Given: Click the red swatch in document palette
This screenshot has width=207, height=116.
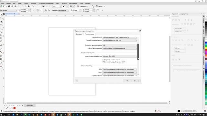Looking at the screenshot, I should [x=15, y=108].
